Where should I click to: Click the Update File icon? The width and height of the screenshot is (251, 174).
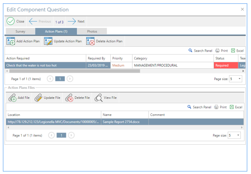(x=39, y=98)
